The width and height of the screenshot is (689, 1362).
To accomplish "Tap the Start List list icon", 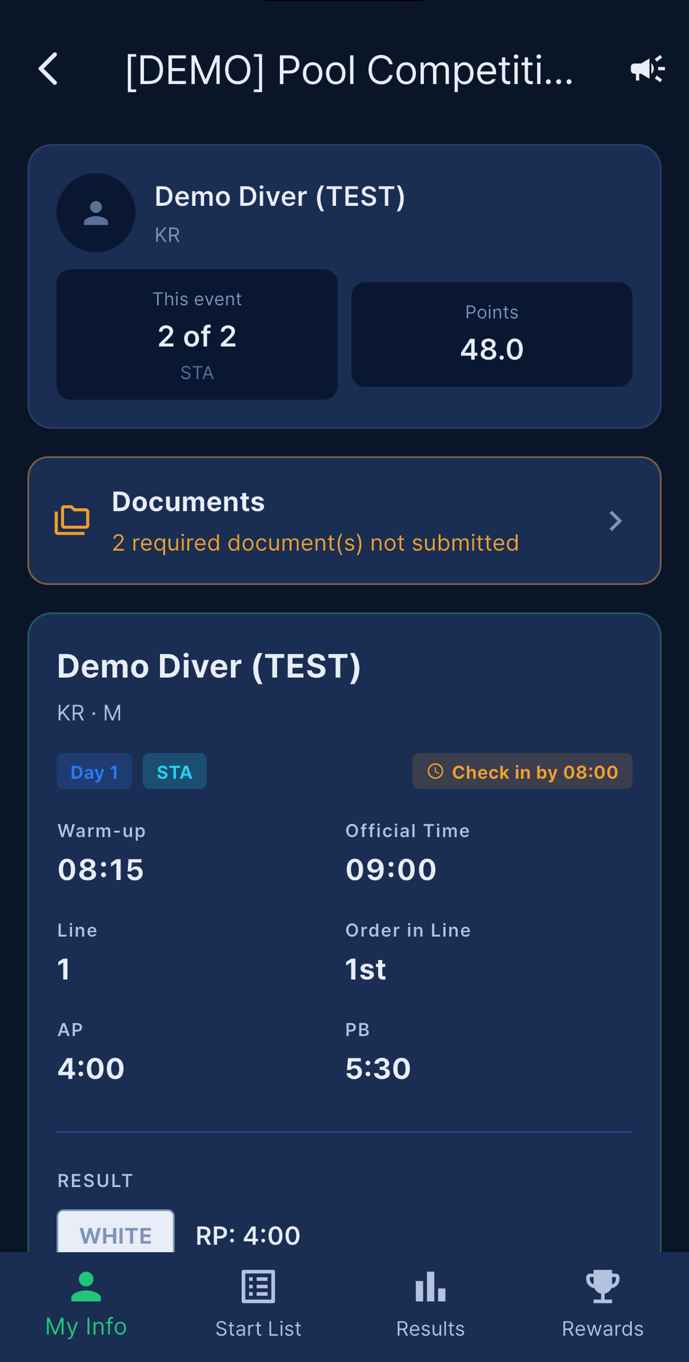I will 258,1286.
